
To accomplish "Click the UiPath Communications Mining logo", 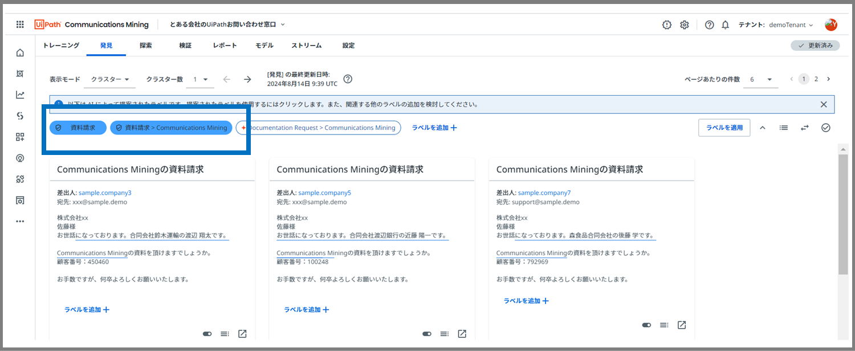I will tap(91, 25).
